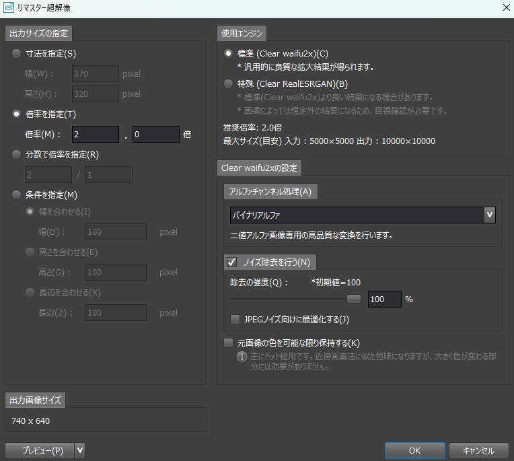Click the 使用エンジン group header
This screenshot has height=461, width=514.
(242, 34)
